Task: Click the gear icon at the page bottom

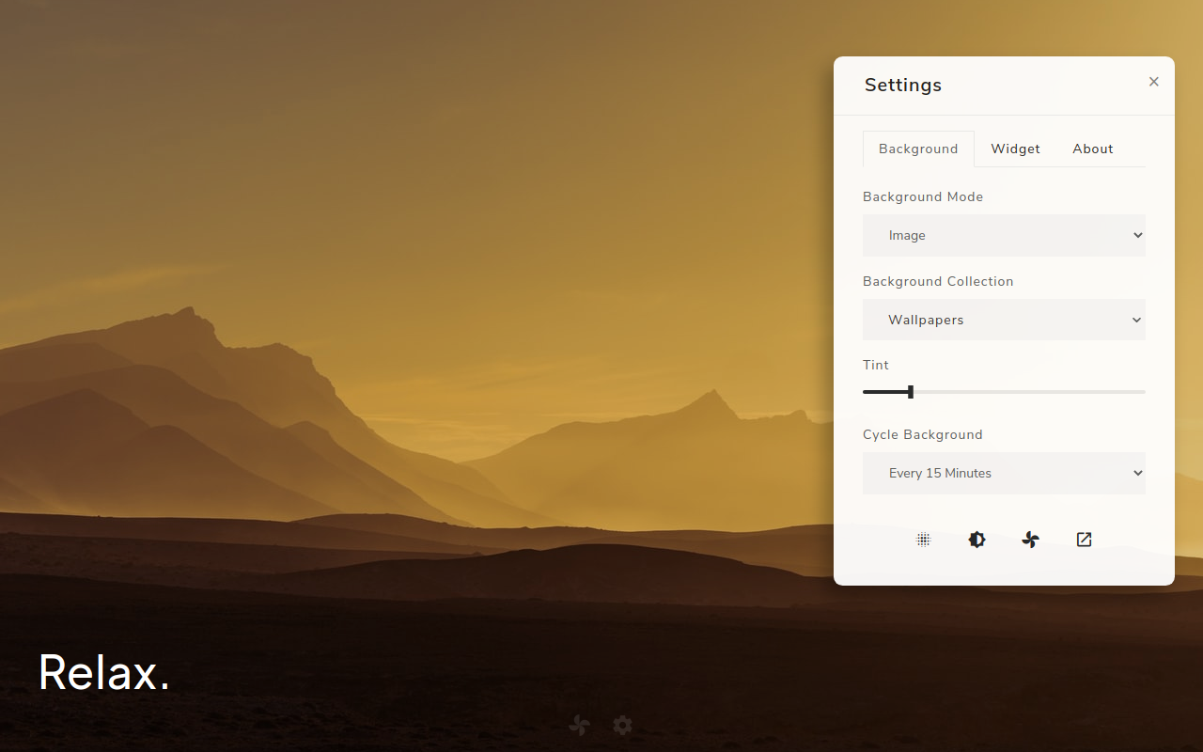Action: coord(622,725)
